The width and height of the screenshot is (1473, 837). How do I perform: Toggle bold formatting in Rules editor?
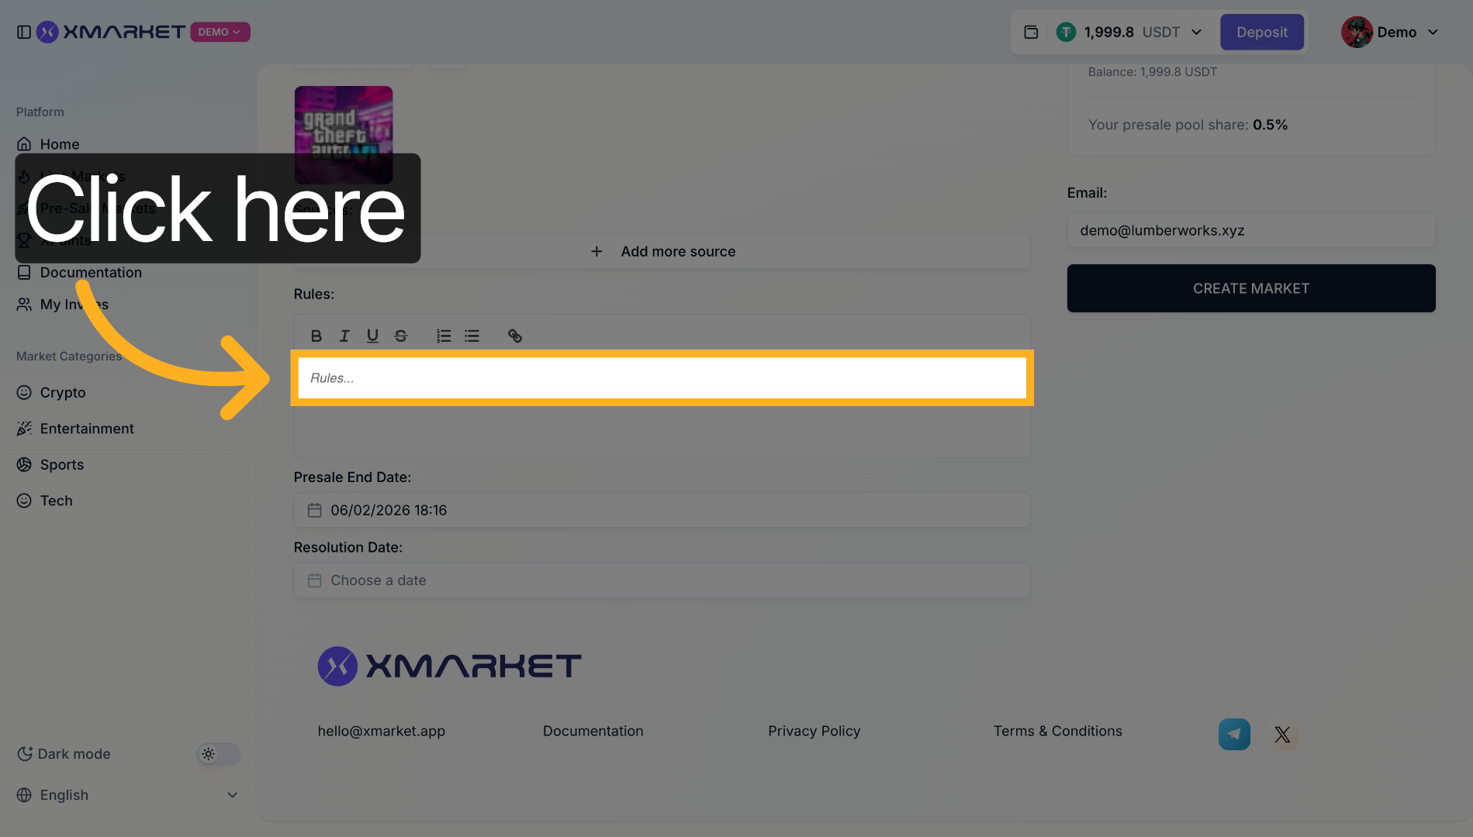[x=316, y=336]
